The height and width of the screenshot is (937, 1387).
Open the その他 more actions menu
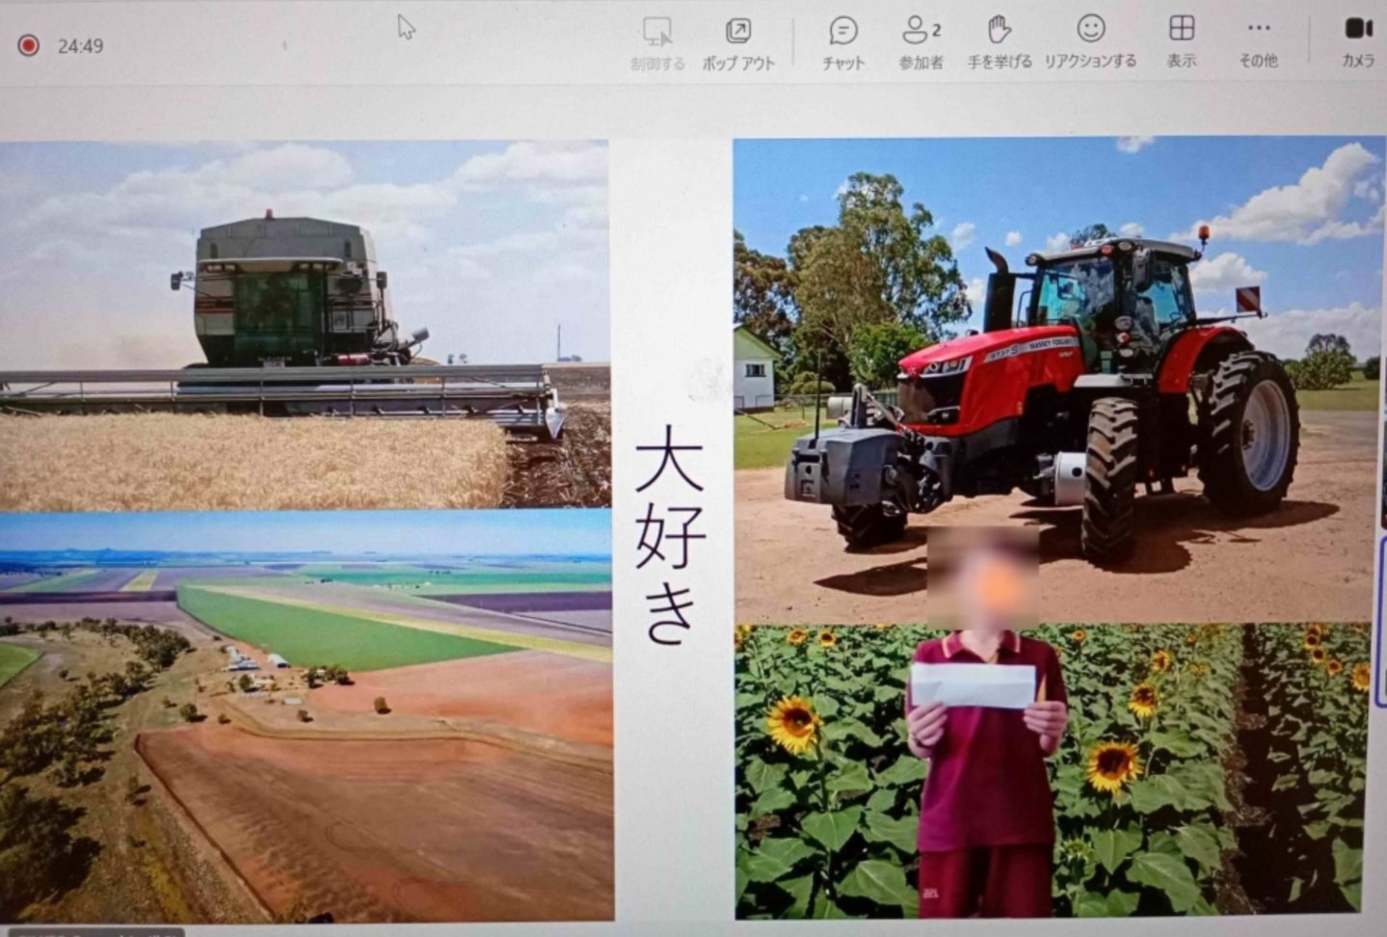1258,43
